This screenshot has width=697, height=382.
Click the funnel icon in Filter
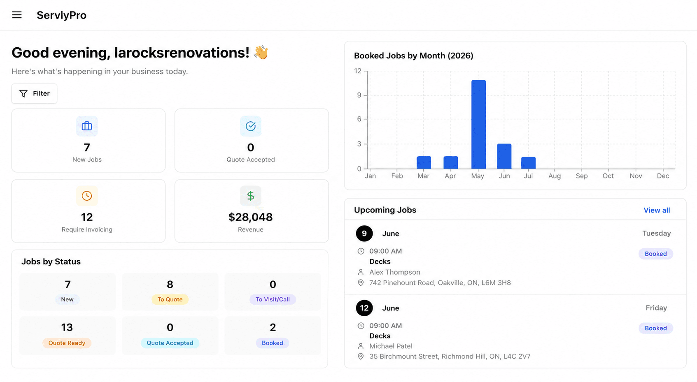click(x=23, y=94)
